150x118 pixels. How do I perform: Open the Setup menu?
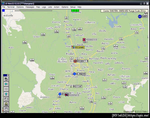73,7
